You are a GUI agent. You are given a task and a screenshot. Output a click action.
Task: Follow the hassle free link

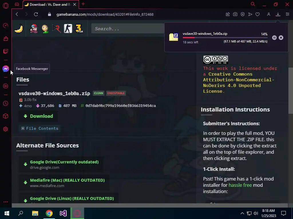[x=240, y=185]
